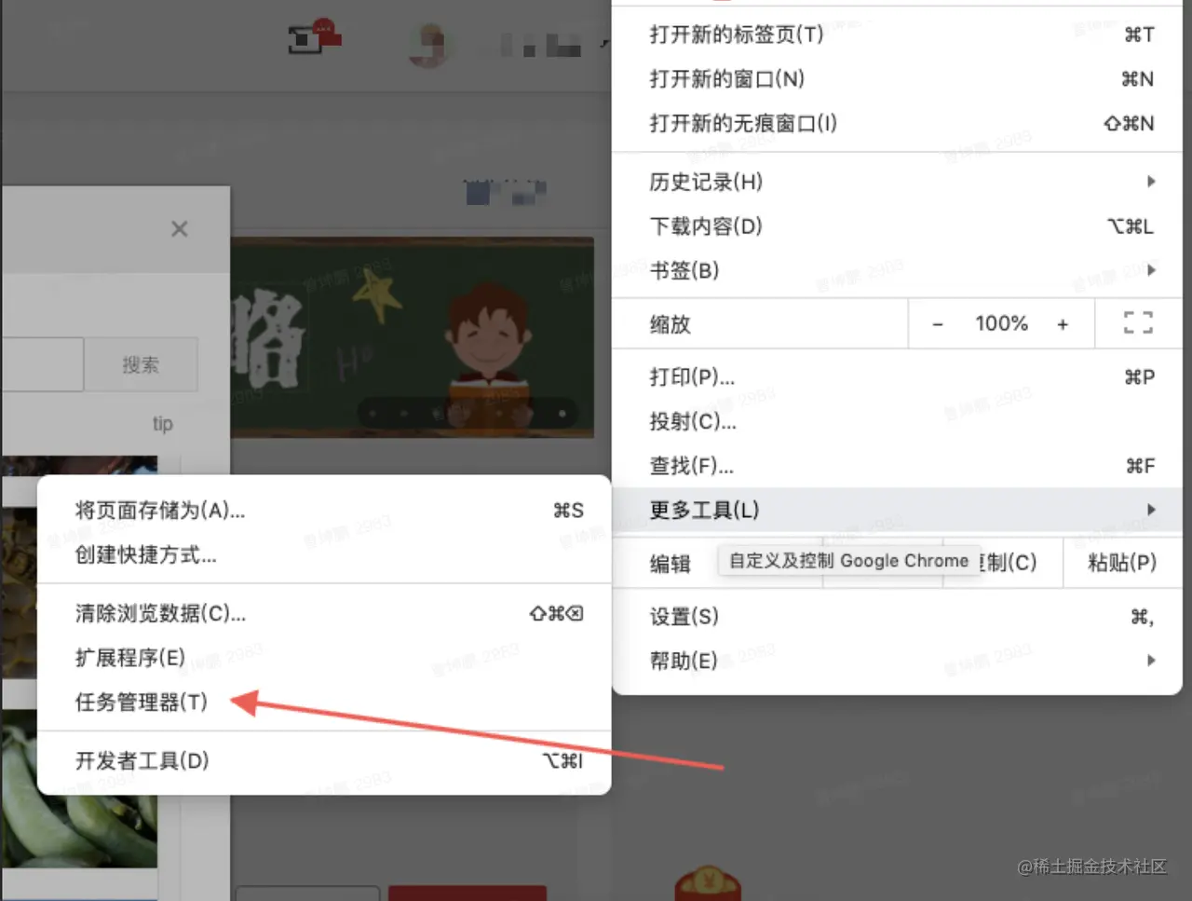Close the left panel with X icon

180,229
